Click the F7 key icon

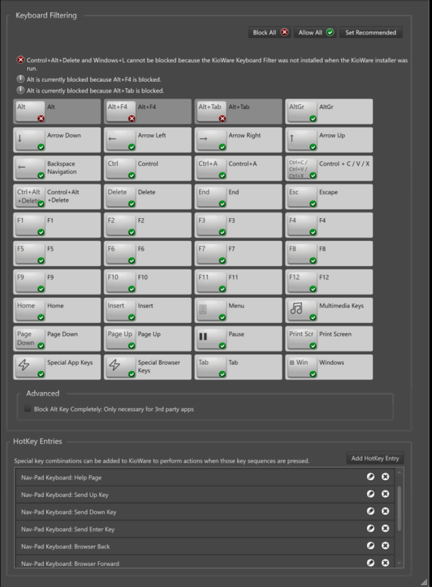211,254
